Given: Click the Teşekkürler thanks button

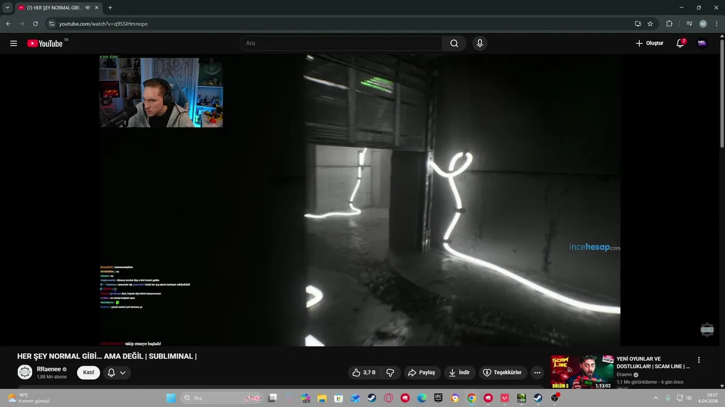Looking at the screenshot, I should [502, 373].
